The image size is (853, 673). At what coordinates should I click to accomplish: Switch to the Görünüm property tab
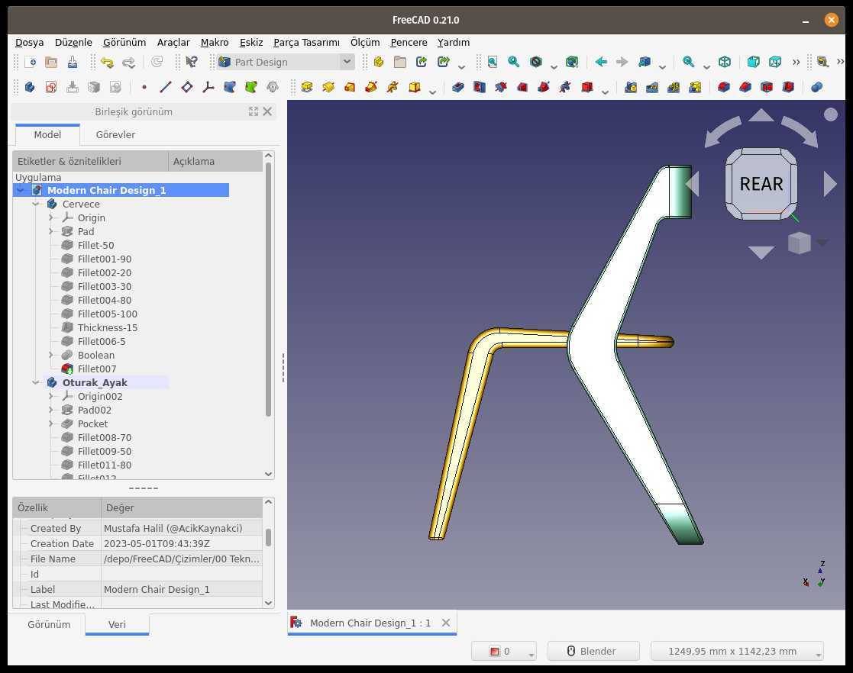click(x=49, y=625)
